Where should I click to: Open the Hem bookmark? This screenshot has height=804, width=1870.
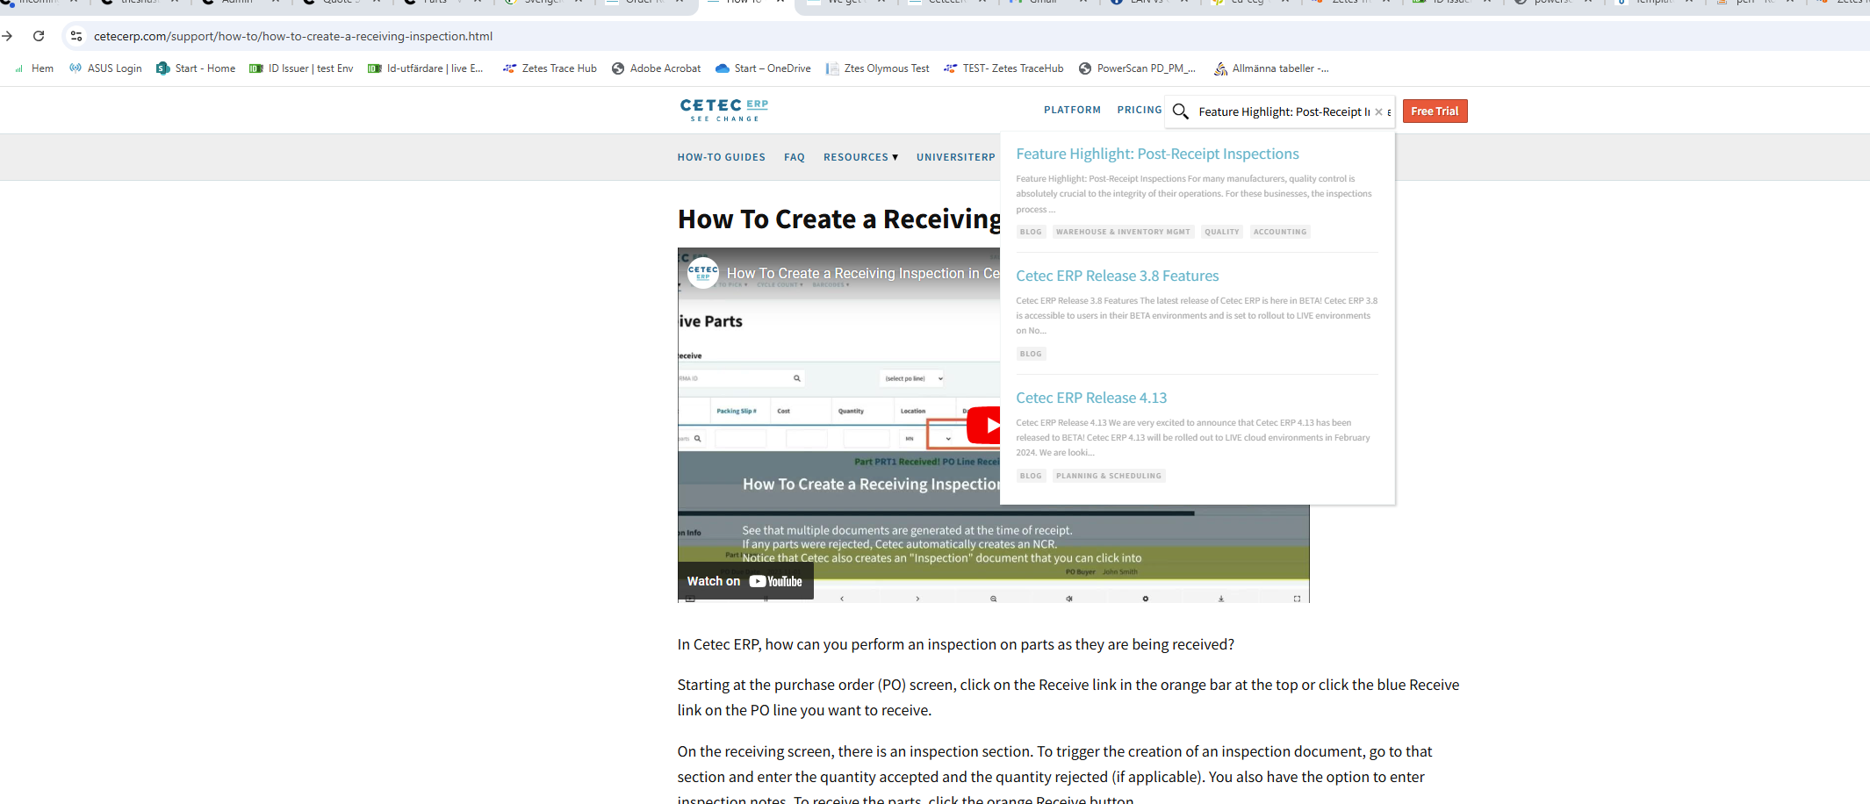[x=33, y=68]
